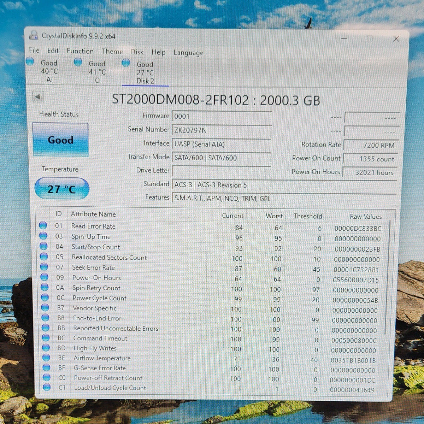Click the Power On Count value 1355 count
This screenshot has height=424, width=424.
pos(371,159)
